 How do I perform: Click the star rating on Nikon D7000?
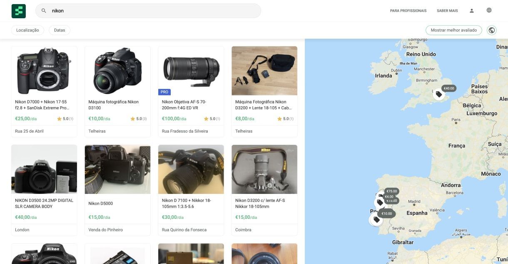(x=65, y=119)
